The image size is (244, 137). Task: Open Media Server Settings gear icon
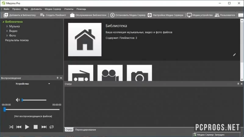(150, 15)
